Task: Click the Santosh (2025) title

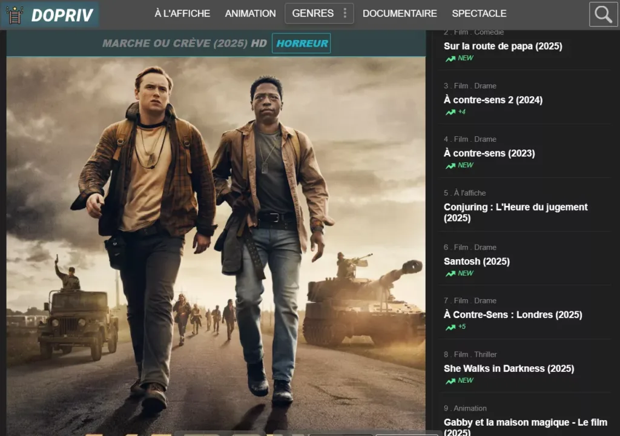Action: (477, 262)
